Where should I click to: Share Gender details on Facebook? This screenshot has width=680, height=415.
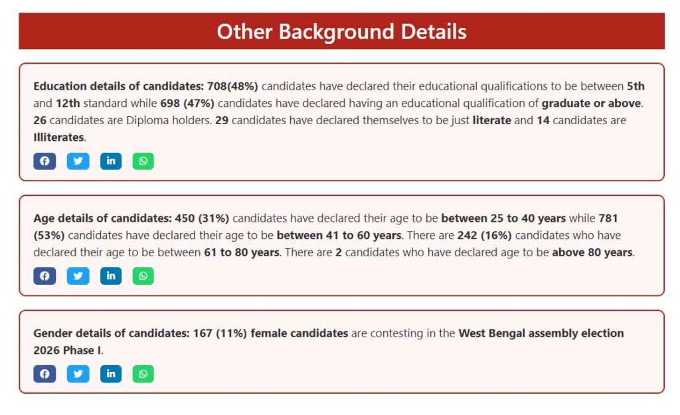44,374
